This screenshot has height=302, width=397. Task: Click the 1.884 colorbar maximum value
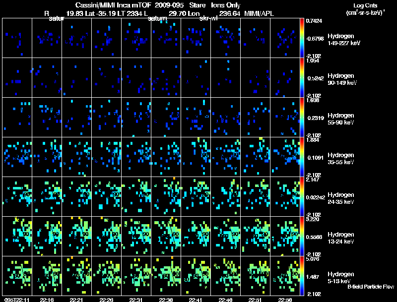pos(313,140)
